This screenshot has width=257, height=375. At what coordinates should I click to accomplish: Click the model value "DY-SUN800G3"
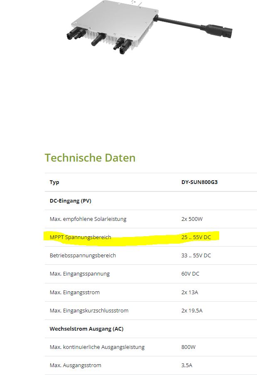[199, 182]
